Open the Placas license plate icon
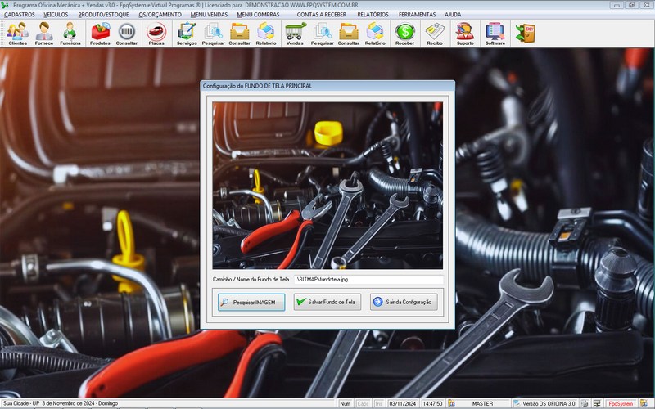The width and height of the screenshot is (655, 409). click(x=156, y=33)
